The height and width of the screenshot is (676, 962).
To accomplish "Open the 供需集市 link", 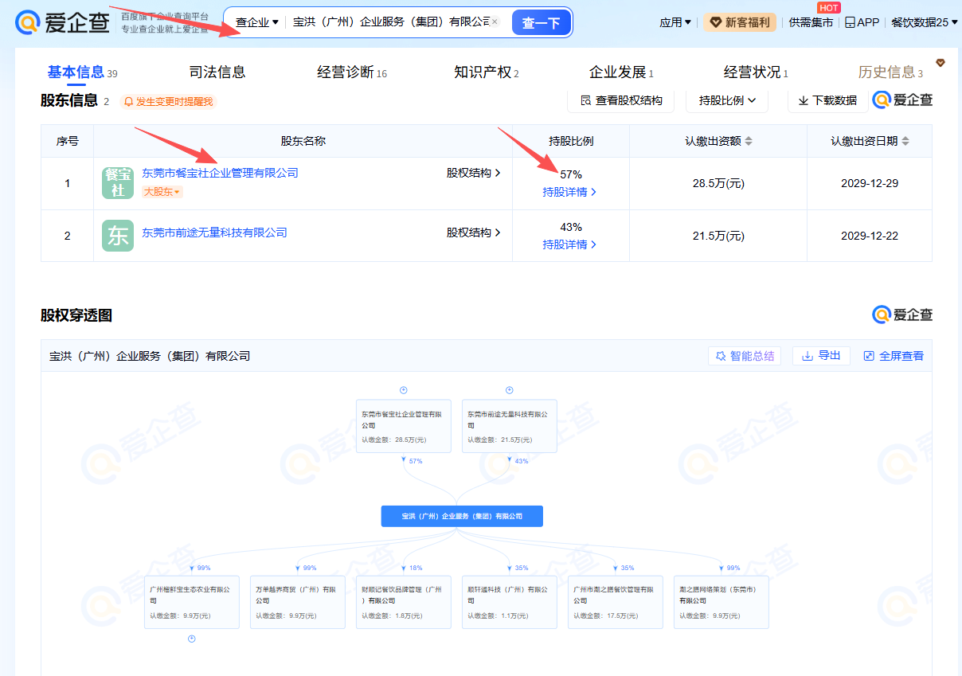I will pos(811,22).
